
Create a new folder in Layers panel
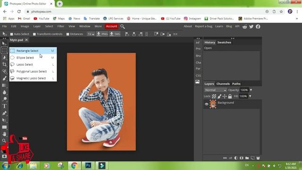tap(247, 158)
